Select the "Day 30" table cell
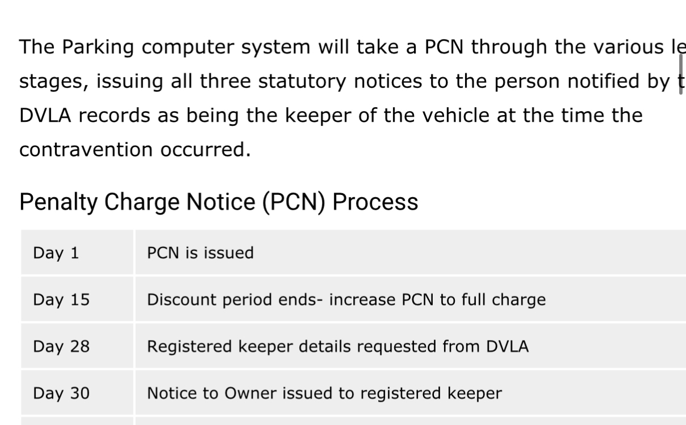The width and height of the screenshot is (686, 425). 61,393
